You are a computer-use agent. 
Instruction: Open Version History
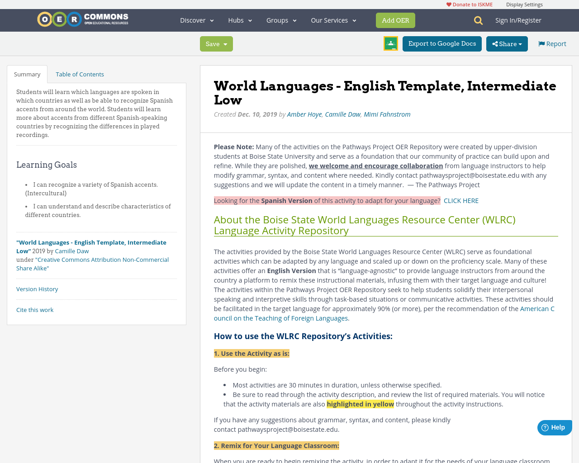(37, 288)
